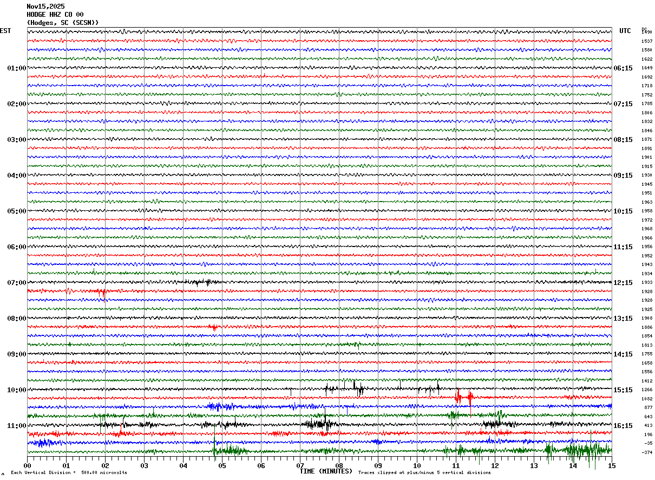Click the date header 'Nov15,2025'
This screenshot has height=480, width=655.
pos(45,7)
